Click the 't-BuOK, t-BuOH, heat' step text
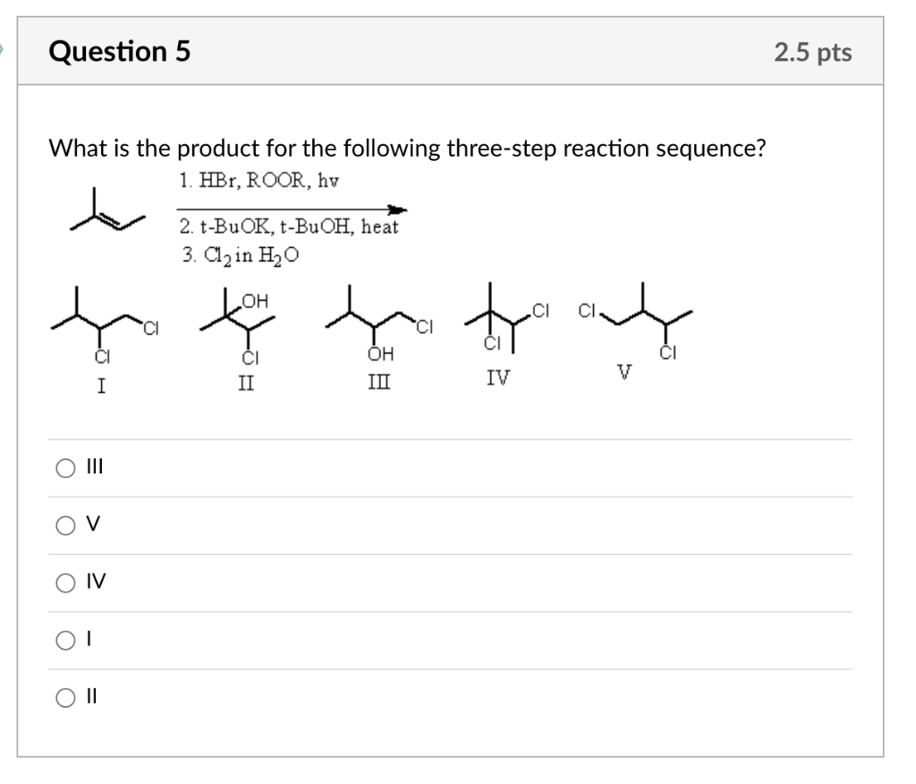This screenshot has height=784, width=916. coord(288,226)
